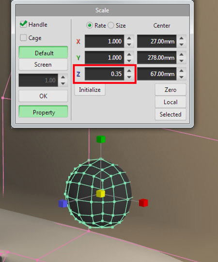Viewport: 218px width, 262px height.
Task: Click the yellow center handle cube
Action: click(x=101, y=194)
